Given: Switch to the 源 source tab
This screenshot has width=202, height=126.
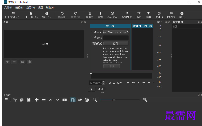Looking at the screenshot, I should click(x=92, y=89).
